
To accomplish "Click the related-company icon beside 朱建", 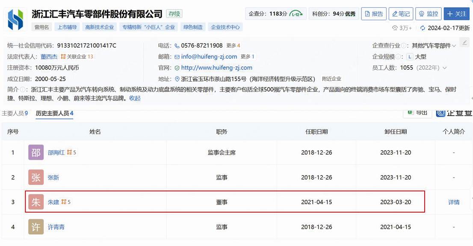I will pyautogui.click(x=64, y=202).
